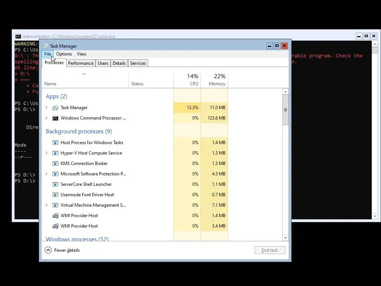This screenshot has height=286, width=381.
Task: Click the Task Manager scroll down arrow
Action: [x=285, y=238]
